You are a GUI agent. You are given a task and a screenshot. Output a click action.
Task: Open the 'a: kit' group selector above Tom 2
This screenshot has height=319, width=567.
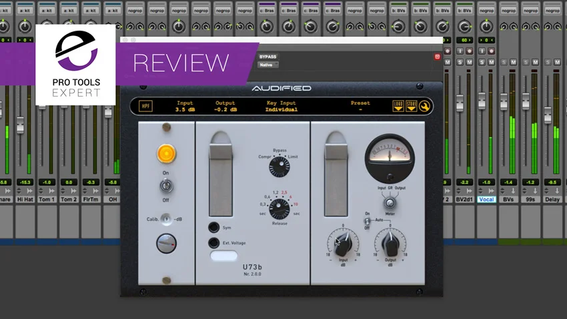[x=69, y=11]
